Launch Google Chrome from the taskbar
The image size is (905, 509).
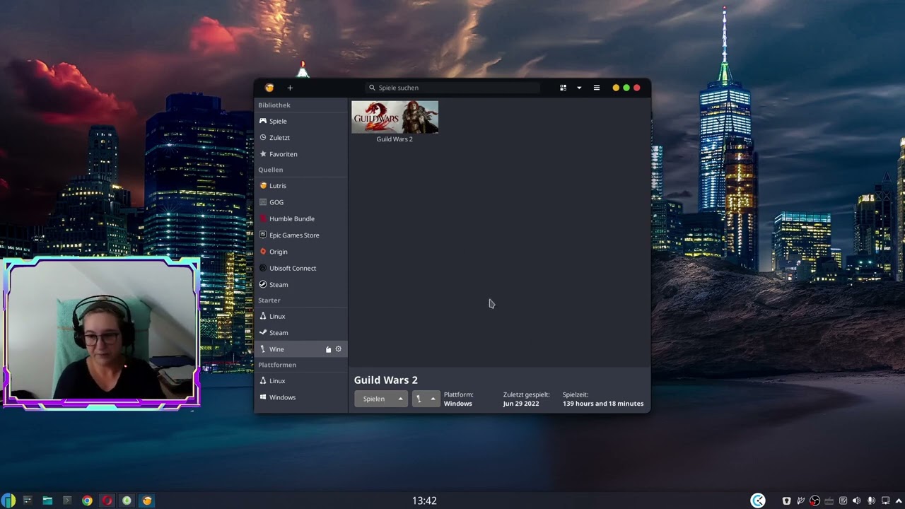pyautogui.click(x=87, y=501)
